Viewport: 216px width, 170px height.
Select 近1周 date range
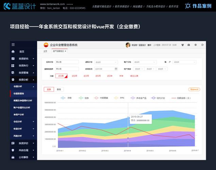tap(61, 76)
